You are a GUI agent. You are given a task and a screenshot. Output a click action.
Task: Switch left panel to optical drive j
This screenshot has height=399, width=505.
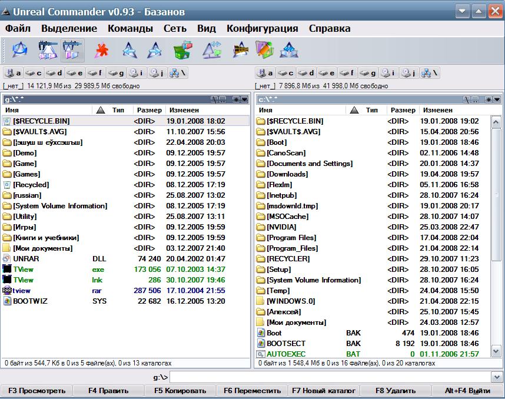157,73
